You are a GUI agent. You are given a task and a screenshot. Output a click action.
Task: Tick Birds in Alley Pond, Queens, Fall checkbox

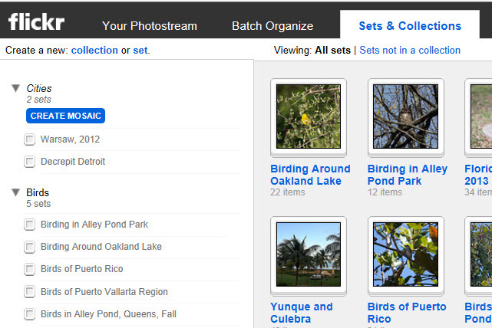point(30,314)
